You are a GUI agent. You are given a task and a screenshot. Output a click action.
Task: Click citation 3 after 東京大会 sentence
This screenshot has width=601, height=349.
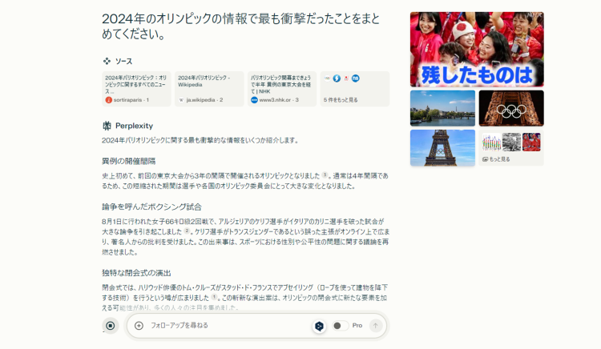pos(325,175)
